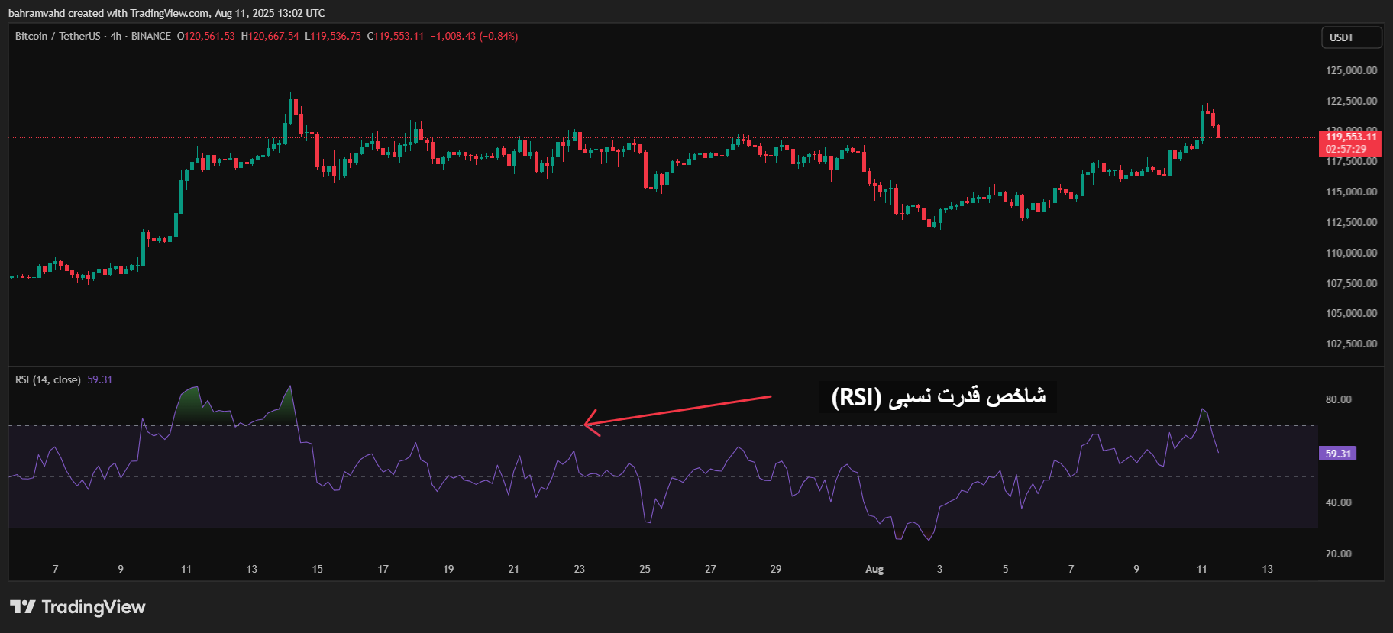Click the red current price label 119,553.11
This screenshot has width=1393, height=633.
tap(1350, 137)
